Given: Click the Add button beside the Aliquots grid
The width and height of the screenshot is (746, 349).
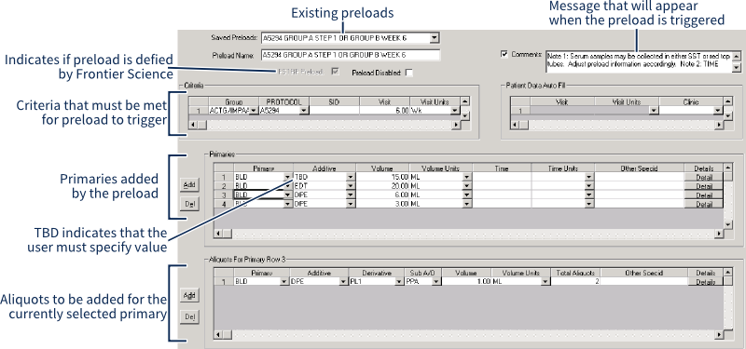Looking at the screenshot, I should point(189,295).
